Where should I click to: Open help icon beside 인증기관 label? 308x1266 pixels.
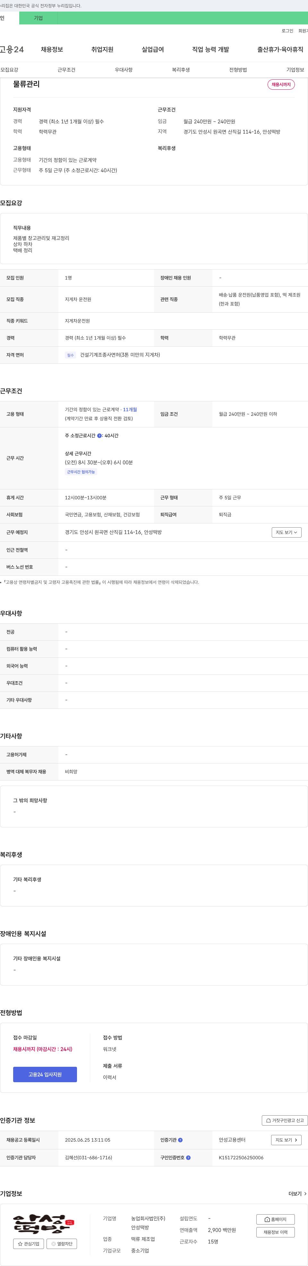(180, 1140)
